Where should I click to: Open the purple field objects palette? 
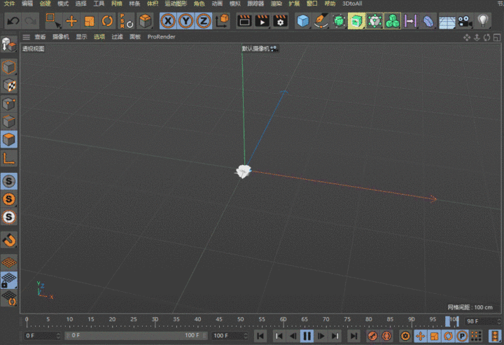[x=410, y=21]
